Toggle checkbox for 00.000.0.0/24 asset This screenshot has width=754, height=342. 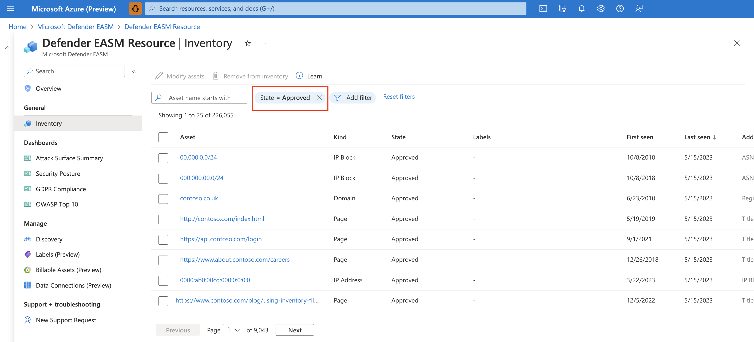coord(164,157)
